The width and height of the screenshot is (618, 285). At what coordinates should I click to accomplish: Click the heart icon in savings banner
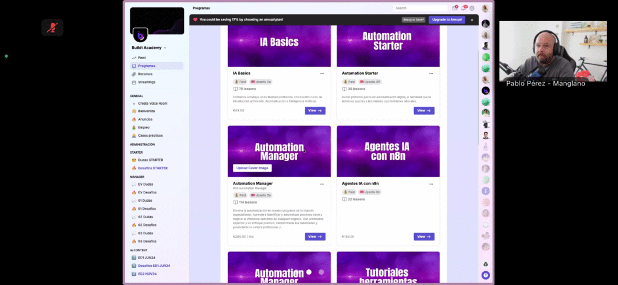pyautogui.click(x=195, y=20)
